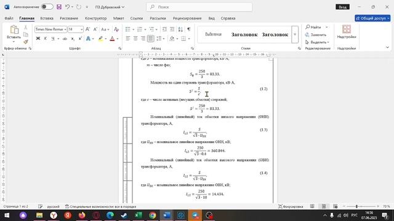Toggle Subscript formatting
Image resolution: width=394 pixels, height=221 pixels.
point(73,39)
